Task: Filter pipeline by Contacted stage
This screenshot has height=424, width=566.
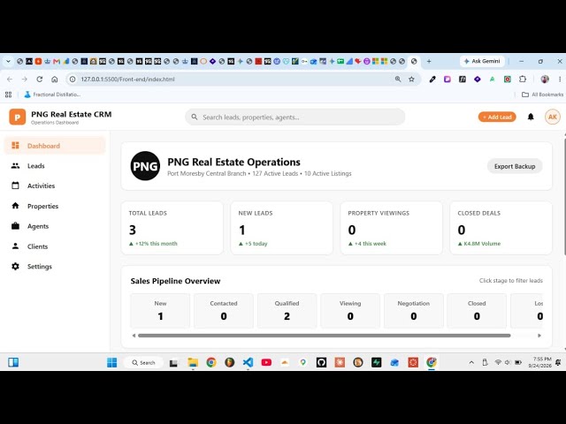Action: pos(224,310)
